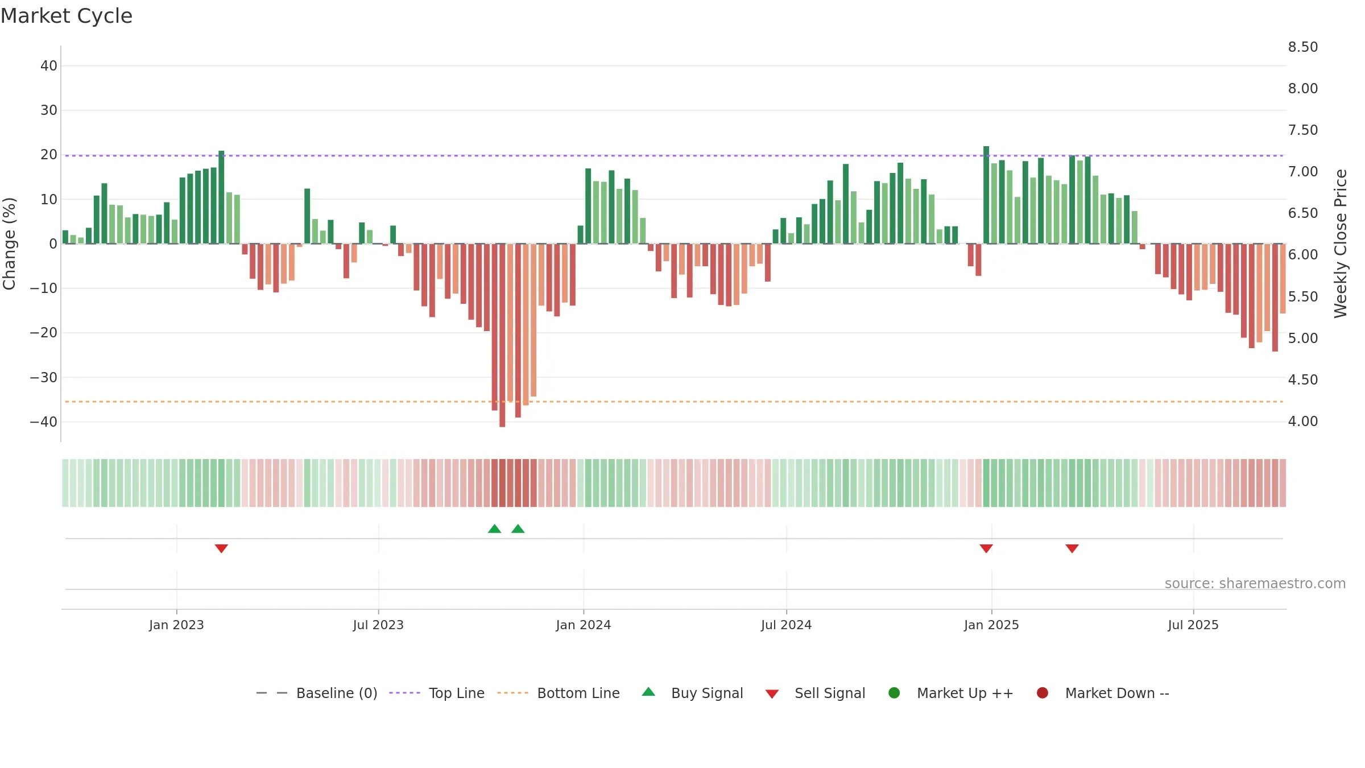Click the Buy Signal legend triangle icon
The width and height of the screenshot is (1365, 768).
[x=648, y=692]
